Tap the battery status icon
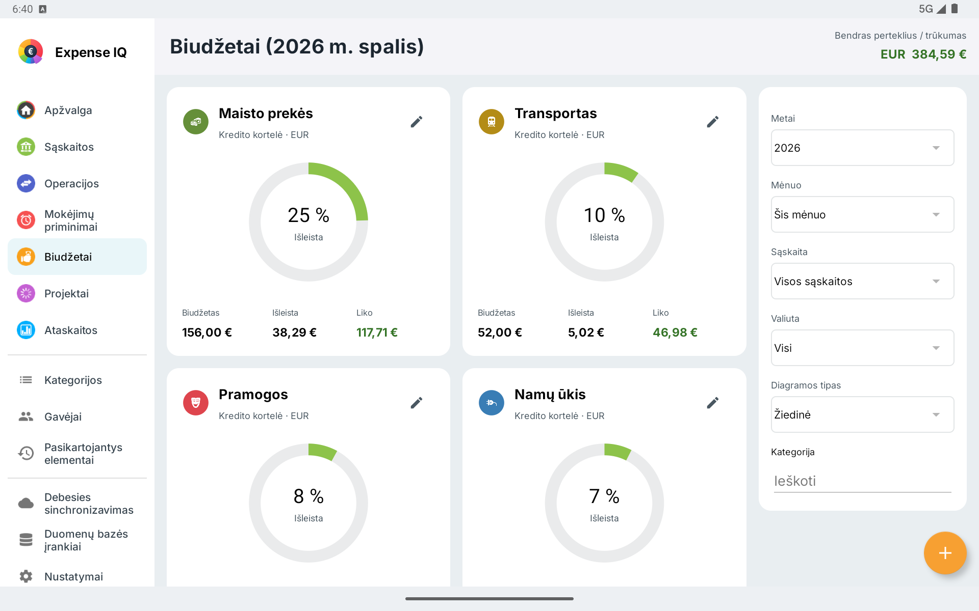 pyautogui.click(x=955, y=9)
